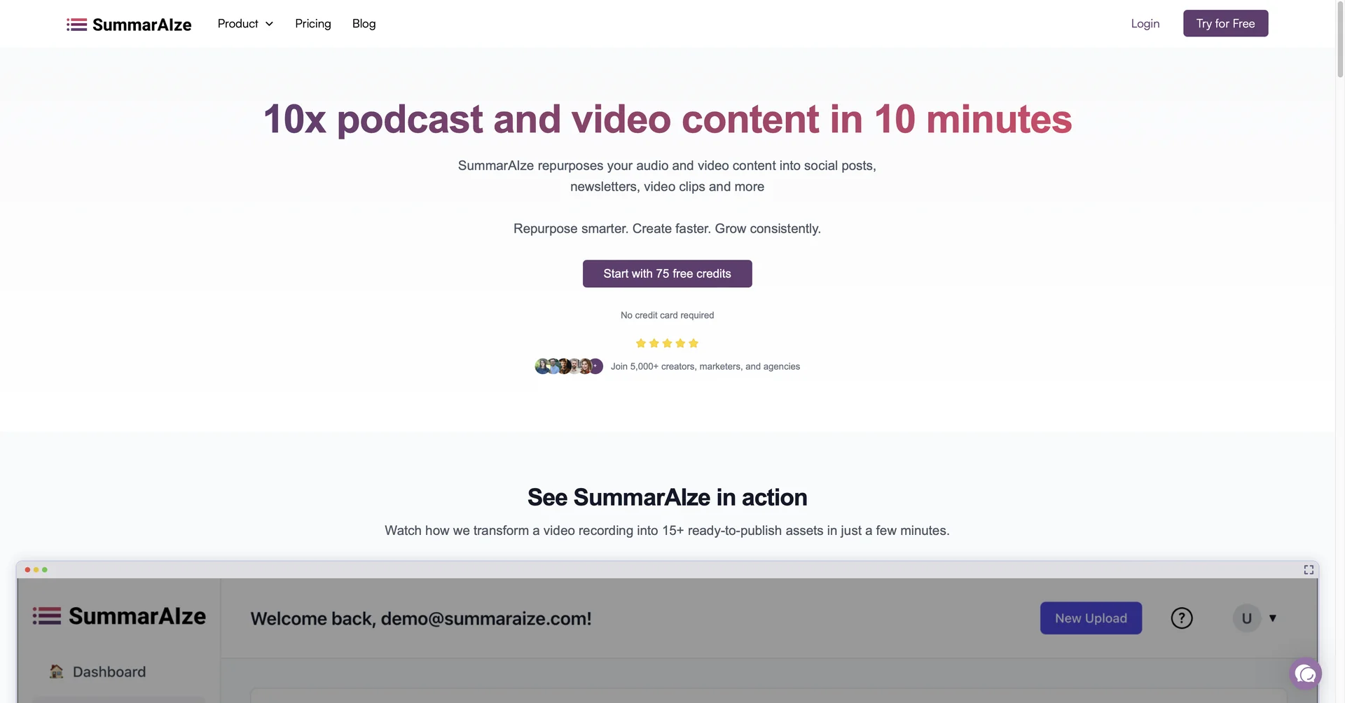Open the Blog link
Viewport: 1345px width, 703px height.
(x=364, y=24)
